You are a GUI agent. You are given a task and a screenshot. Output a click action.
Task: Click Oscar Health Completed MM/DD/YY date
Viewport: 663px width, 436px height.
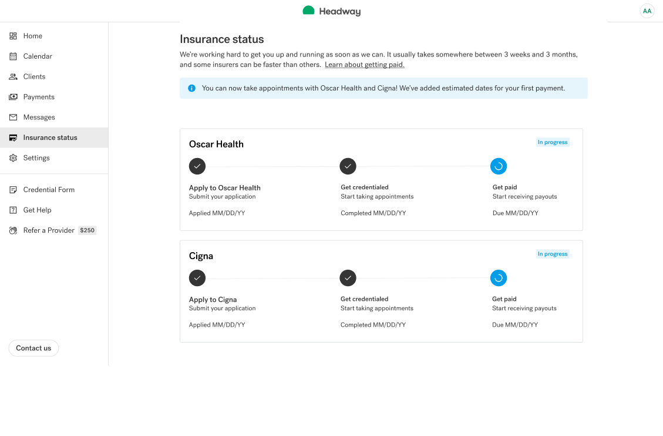tap(373, 213)
